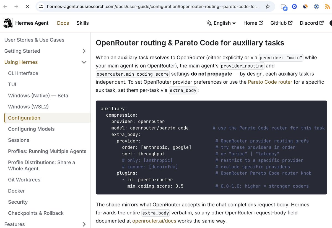The image size is (332, 228).
Task: Click the browser forward arrow
Action: coord(16,6)
